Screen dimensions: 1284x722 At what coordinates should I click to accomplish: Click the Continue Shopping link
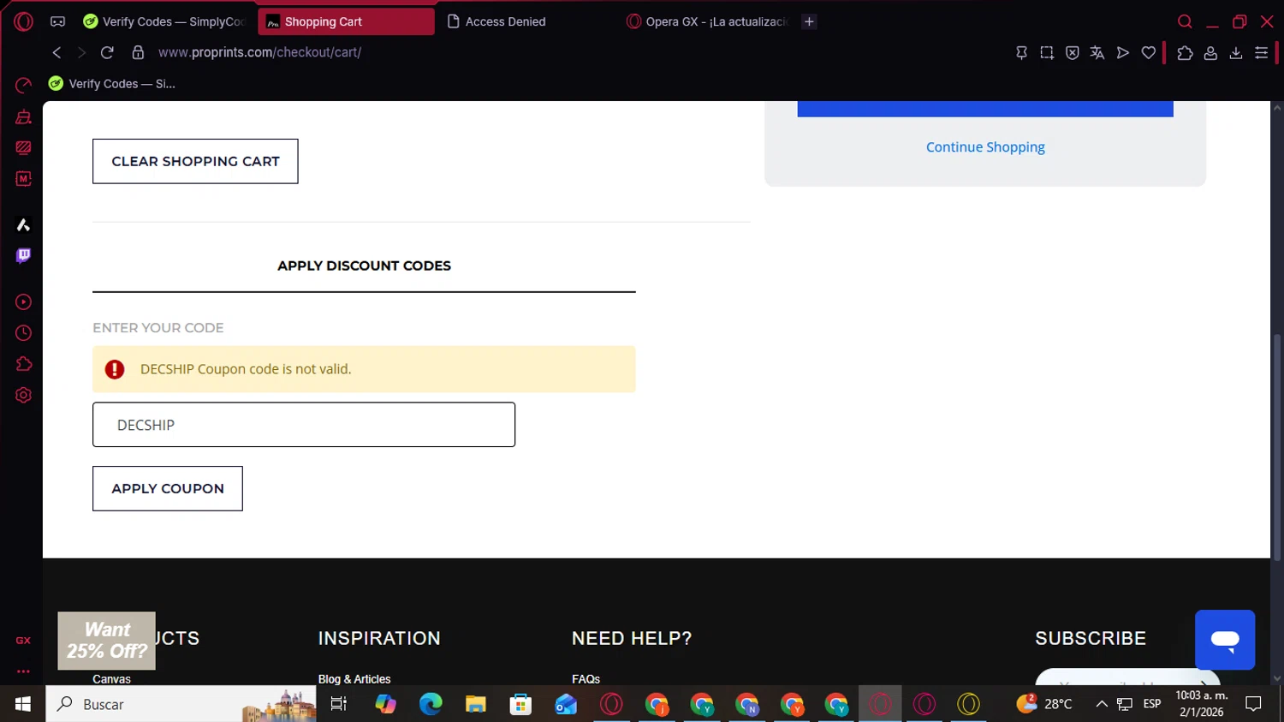tap(985, 147)
